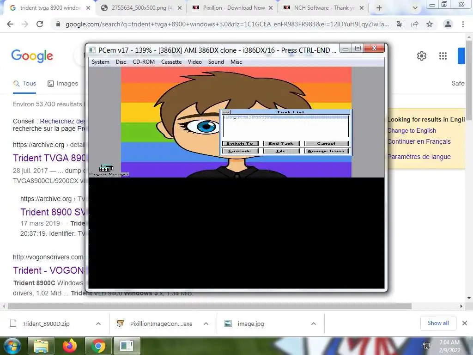This screenshot has width=473, height=355.
Task: Click the translate page icon
Action: click(400, 24)
